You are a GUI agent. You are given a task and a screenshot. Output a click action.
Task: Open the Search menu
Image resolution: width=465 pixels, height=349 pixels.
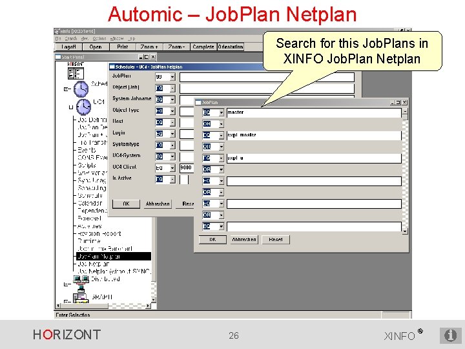pos(71,39)
